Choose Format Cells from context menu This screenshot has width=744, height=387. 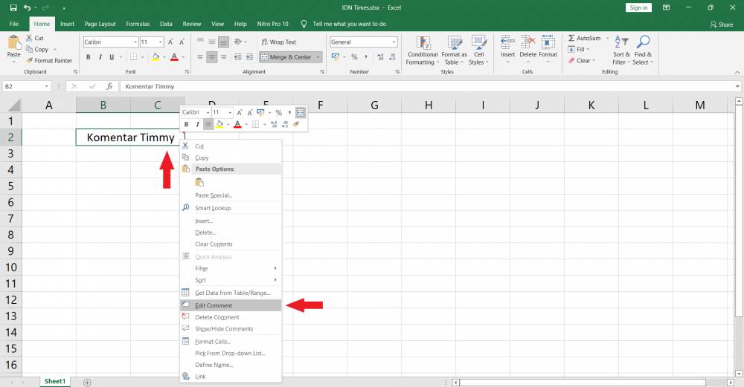[231, 342]
